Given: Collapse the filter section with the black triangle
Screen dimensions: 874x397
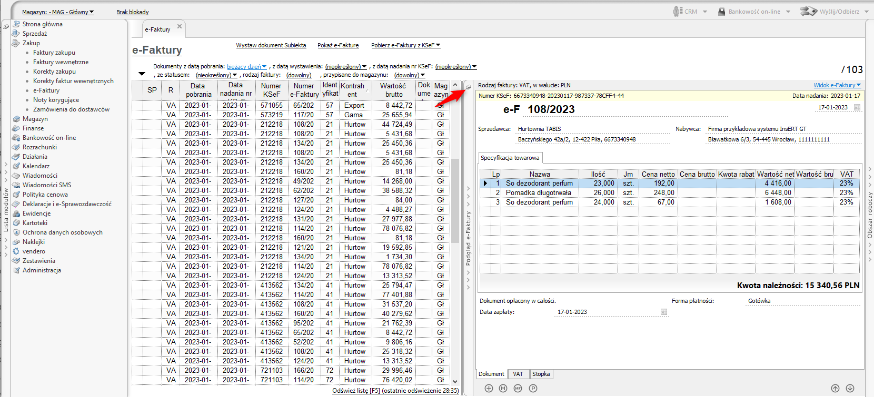Looking at the screenshot, I should 142,74.
